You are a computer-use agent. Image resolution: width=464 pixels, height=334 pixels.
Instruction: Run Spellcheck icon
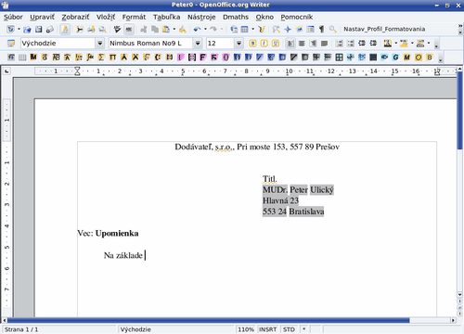click(117, 30)
